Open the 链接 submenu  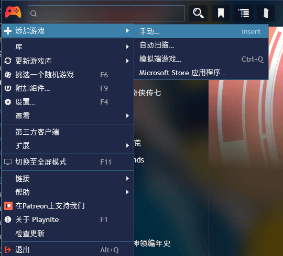68,179
